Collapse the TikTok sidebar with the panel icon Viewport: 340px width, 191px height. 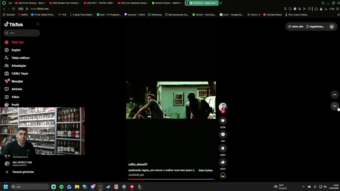click(x=38, y=24)
